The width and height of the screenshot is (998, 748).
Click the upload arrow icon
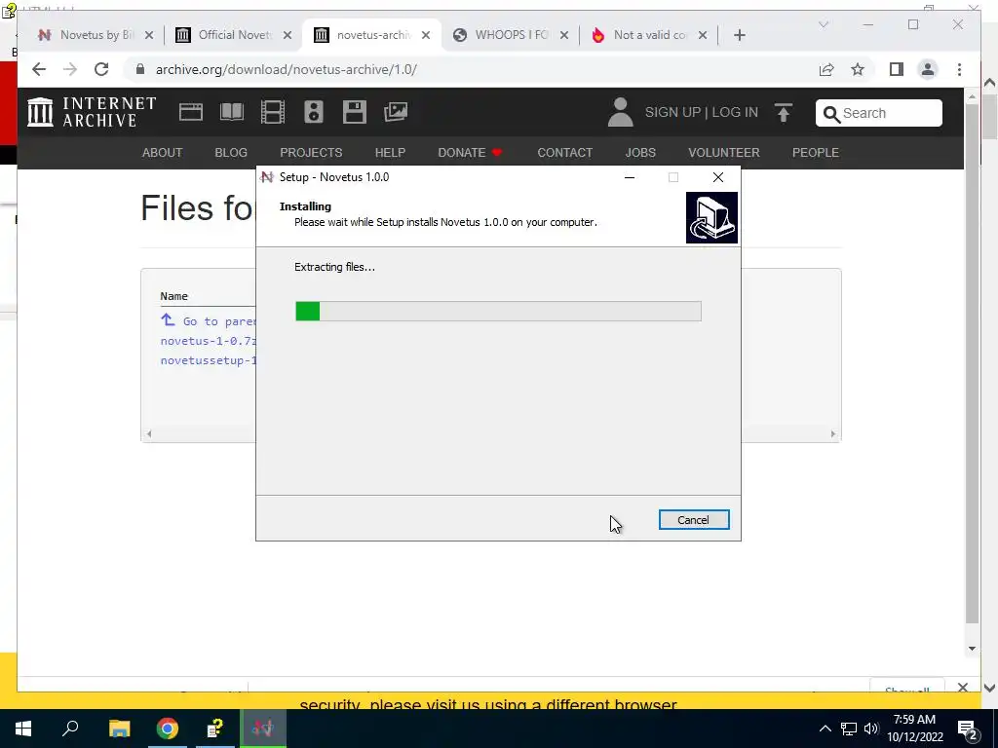click(x=784, y=113)
